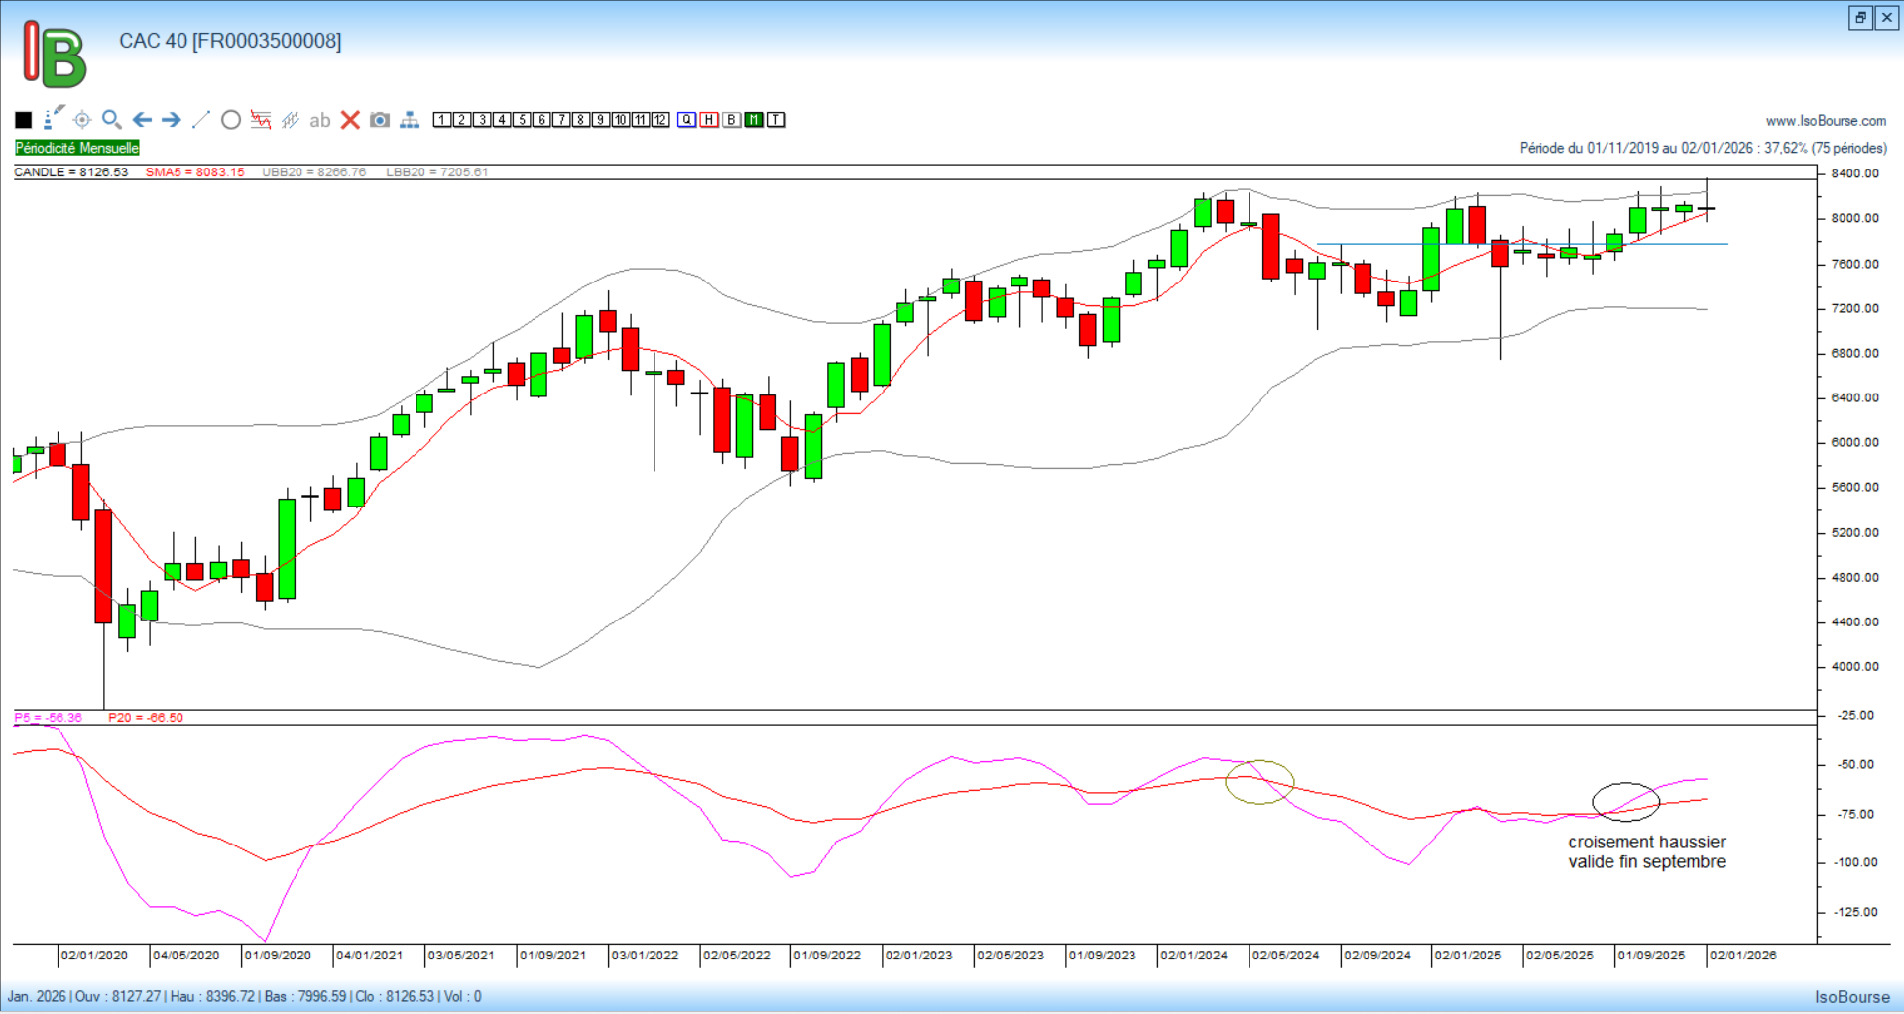Viewport: 1904px width, 1014px height.
Task: Select numbered preset 6
Action: pyautogui.click(x=541, y=120)
